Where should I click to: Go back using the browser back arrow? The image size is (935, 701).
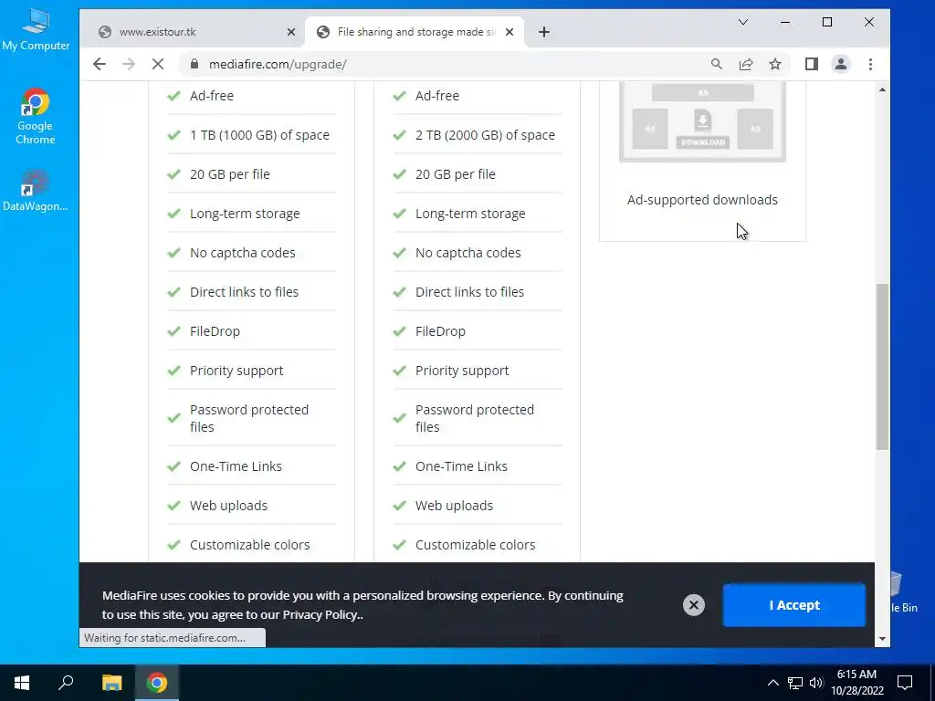click(x=99, y=65)
